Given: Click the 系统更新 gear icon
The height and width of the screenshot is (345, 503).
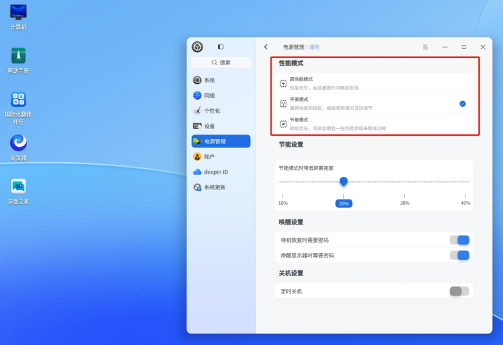Looking at the screenshot, I should coord(197,187).
